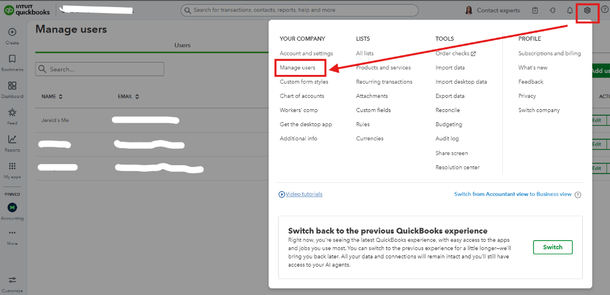The width and height of the screenshot is (610, 295).
Task: Open the Video tutorials link
Action: click(304, 194)
